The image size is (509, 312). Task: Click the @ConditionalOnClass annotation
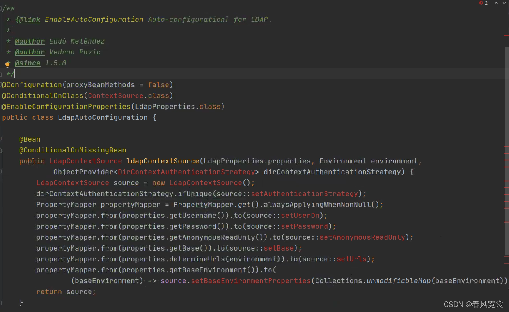click(x=43, y=96)
